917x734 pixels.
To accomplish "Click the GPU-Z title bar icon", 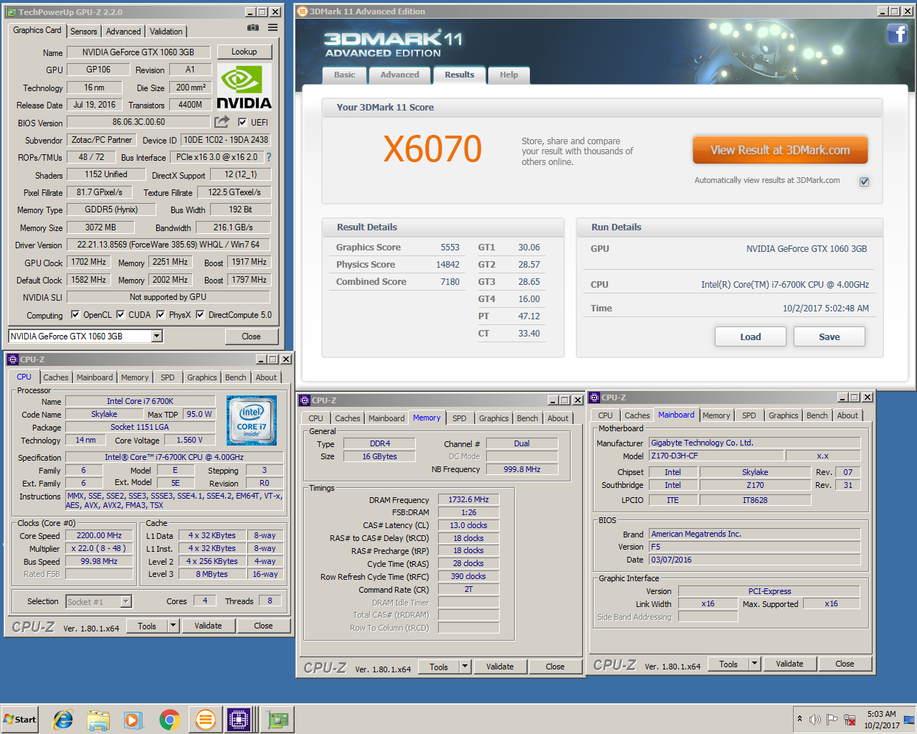I will click(x=12, y=12).
